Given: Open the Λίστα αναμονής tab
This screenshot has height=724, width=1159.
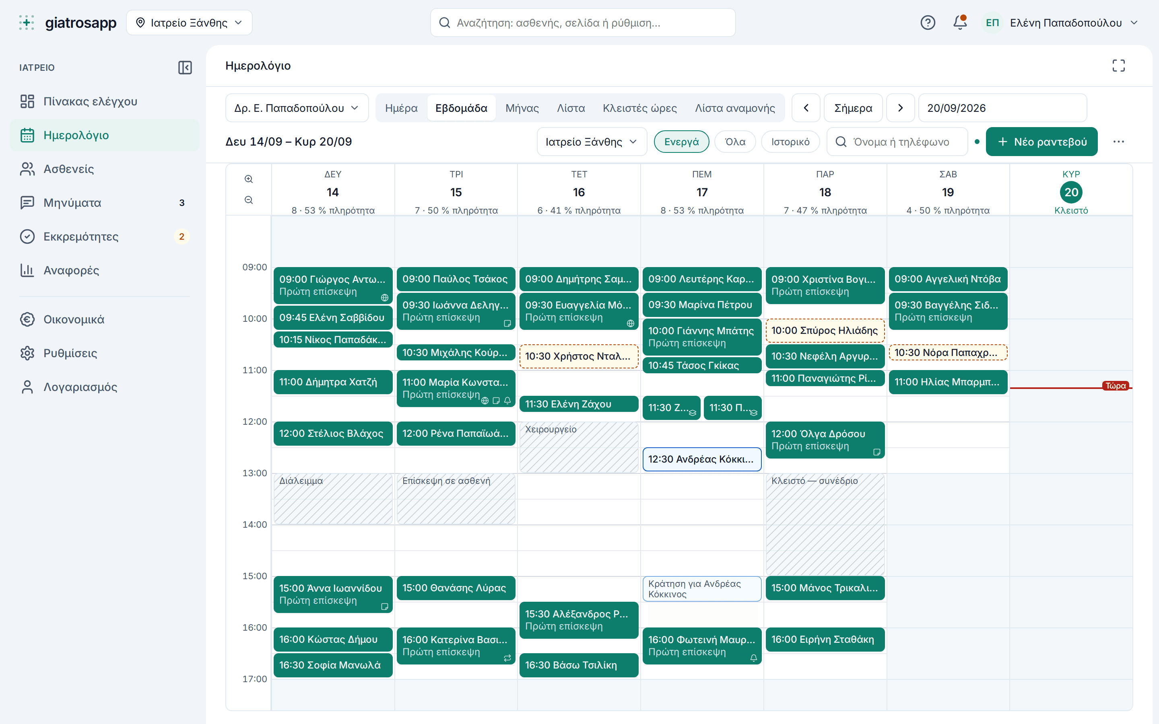Looking at the screenshot, I should point(735,108).
